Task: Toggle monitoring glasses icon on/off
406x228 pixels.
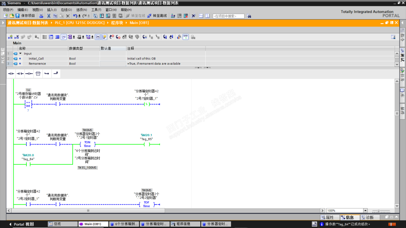Action: (186, 37)
